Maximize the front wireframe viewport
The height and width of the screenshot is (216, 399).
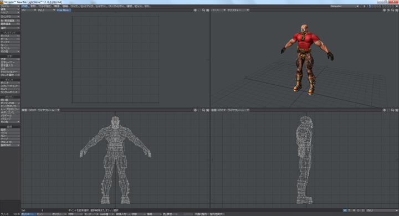click(x=208, y=110)
